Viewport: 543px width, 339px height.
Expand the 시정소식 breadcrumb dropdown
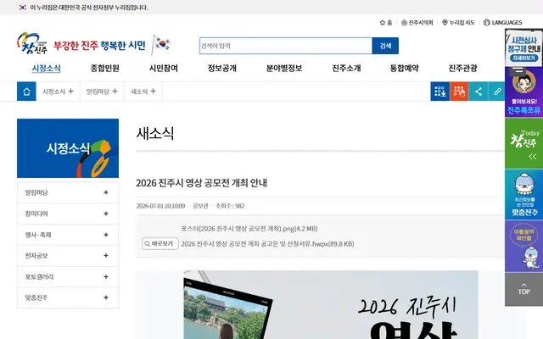58,92
